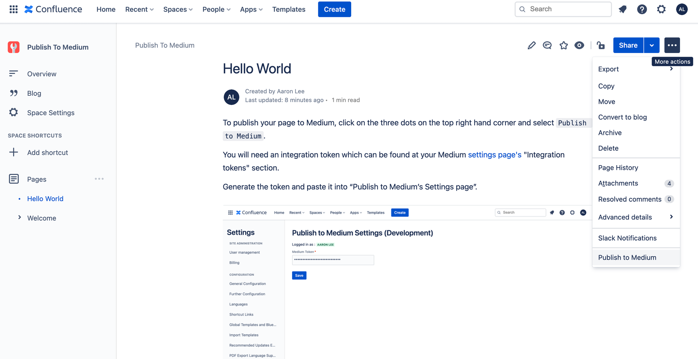Select Move from More actions menu

[x=636, y=102]
